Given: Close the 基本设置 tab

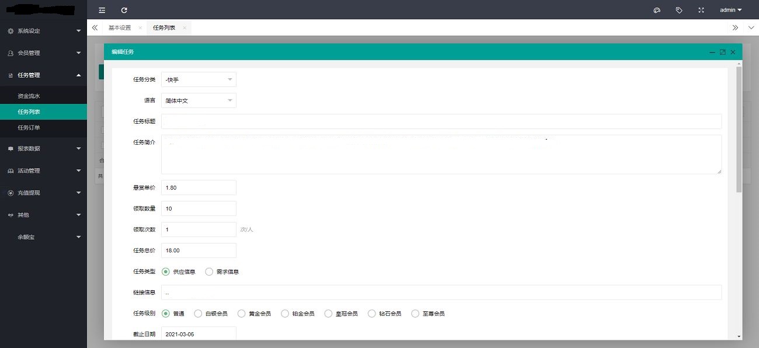Looking at the screenshot, I should point(140,27).
